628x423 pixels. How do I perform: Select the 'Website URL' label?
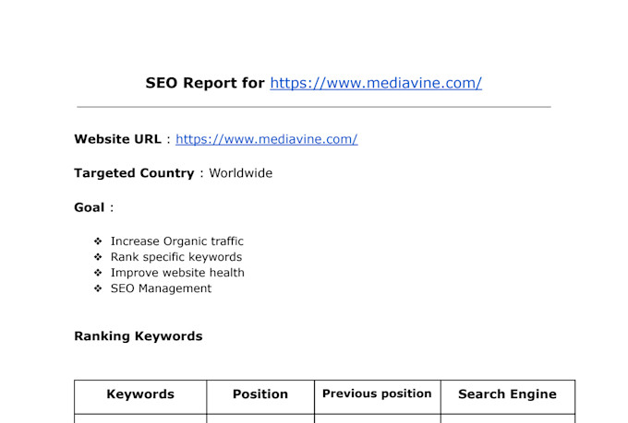(x=118, y=139)
